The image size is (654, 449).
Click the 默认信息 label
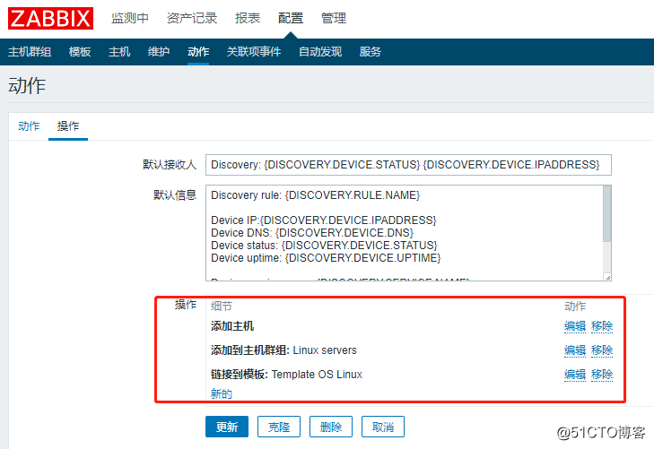coord(175,195)
